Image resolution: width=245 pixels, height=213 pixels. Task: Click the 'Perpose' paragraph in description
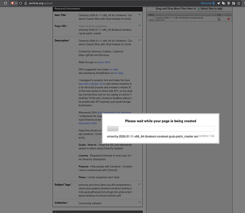point(105,168)
